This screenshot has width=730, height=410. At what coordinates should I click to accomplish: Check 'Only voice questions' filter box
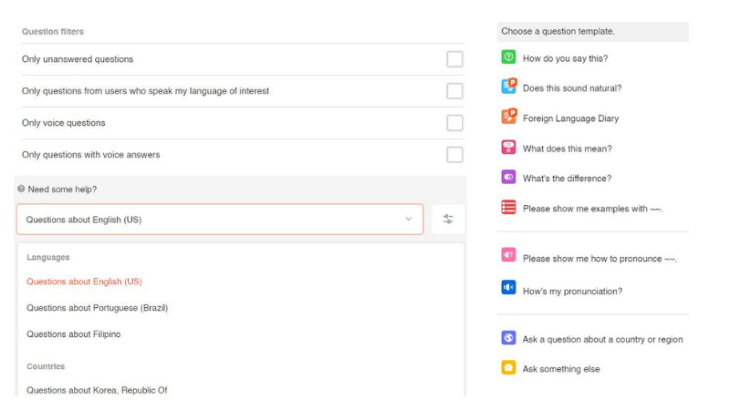click(454, 123)
